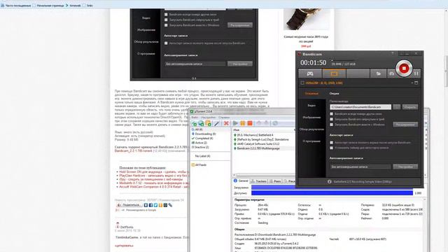Open the first uTorrent menu bar item
448x252 pixels.
(x=195, y=118)
